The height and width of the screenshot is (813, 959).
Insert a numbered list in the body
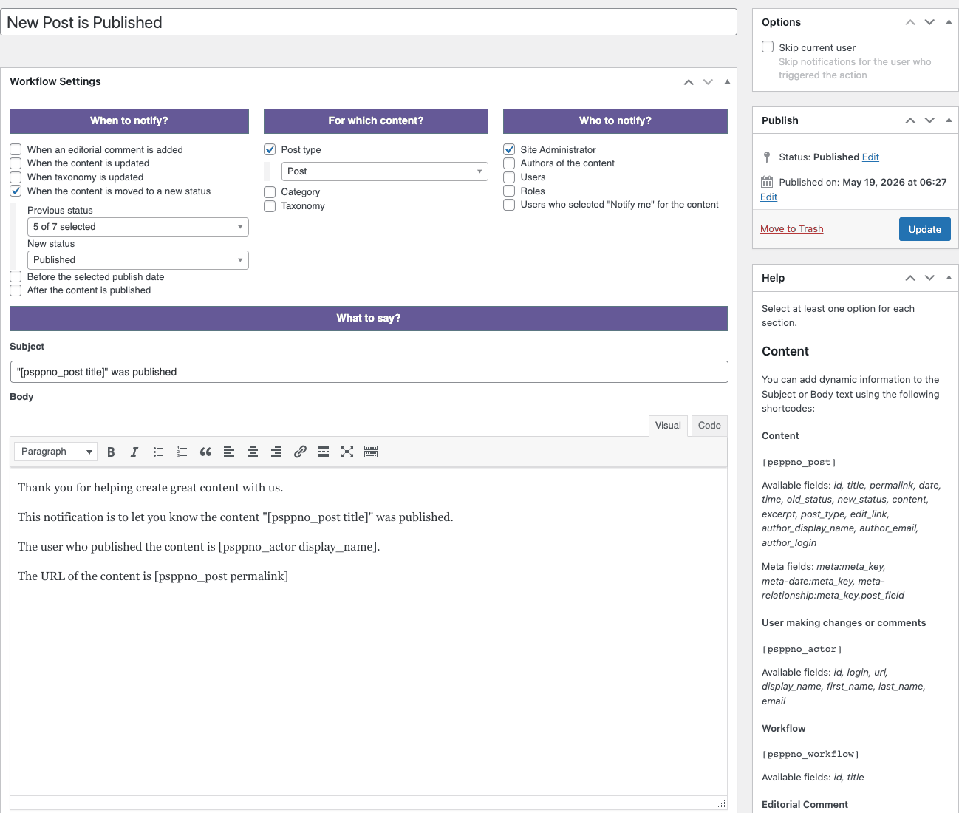pyautogui.click(x=182, y=452)
